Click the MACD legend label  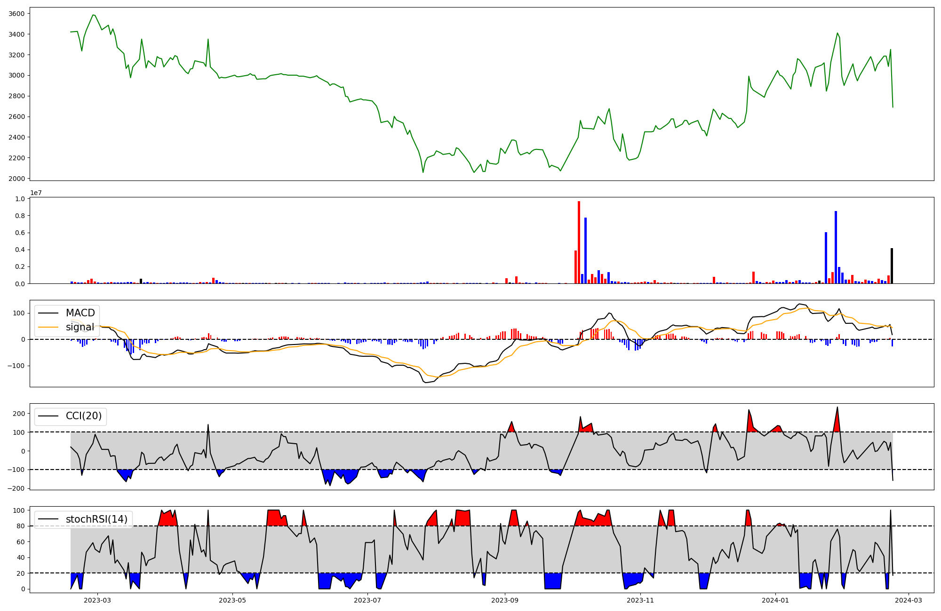[80, 313]
